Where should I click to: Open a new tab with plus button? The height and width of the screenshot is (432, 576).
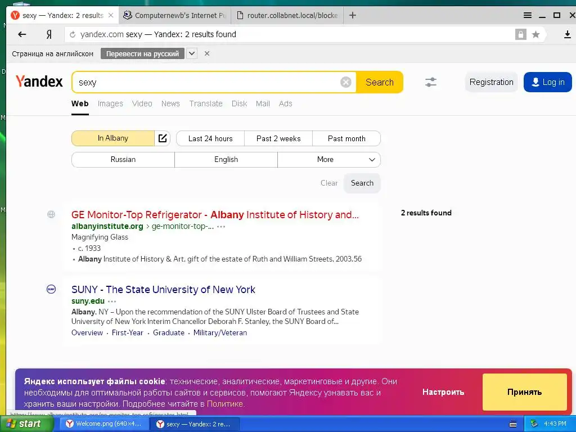(x=353, y=15)
